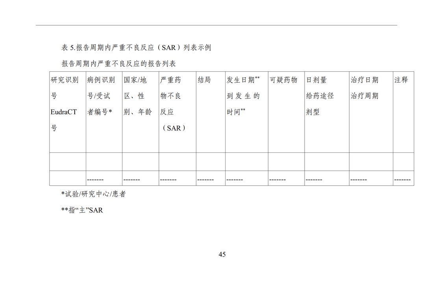Select the '结局' column header

(211, 112)
